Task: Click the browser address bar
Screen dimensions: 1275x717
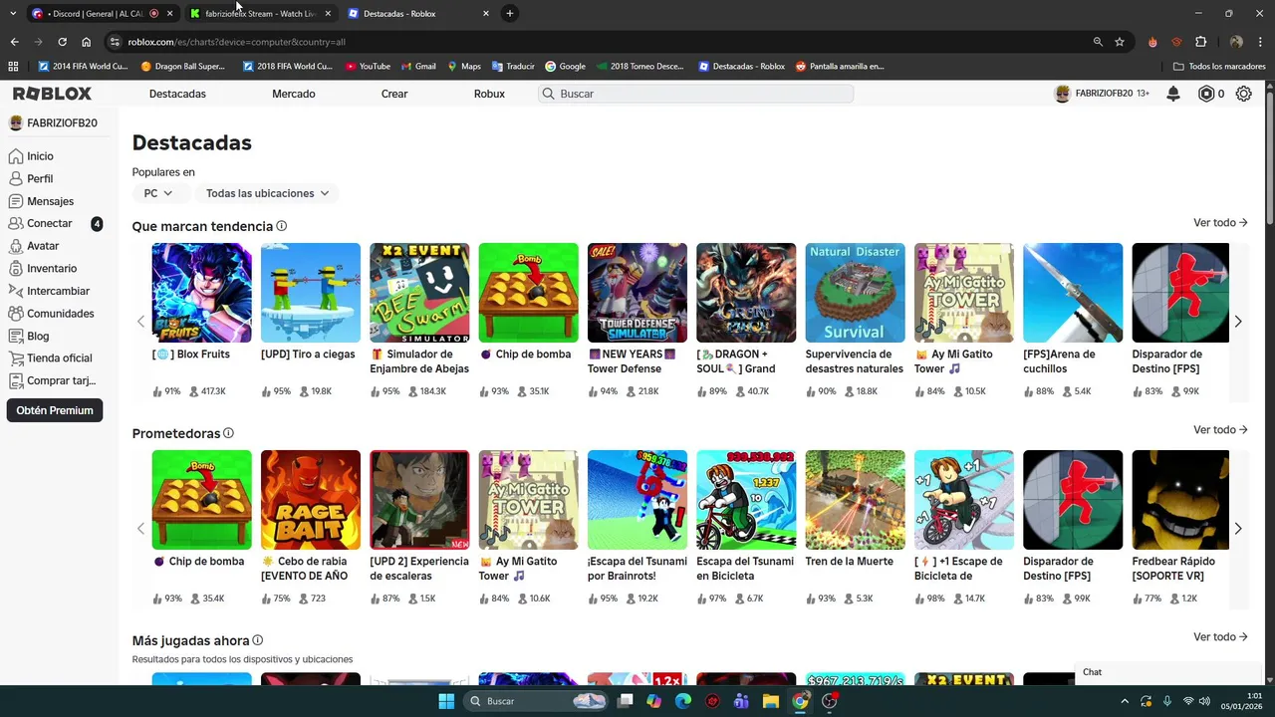Action: 598,42
